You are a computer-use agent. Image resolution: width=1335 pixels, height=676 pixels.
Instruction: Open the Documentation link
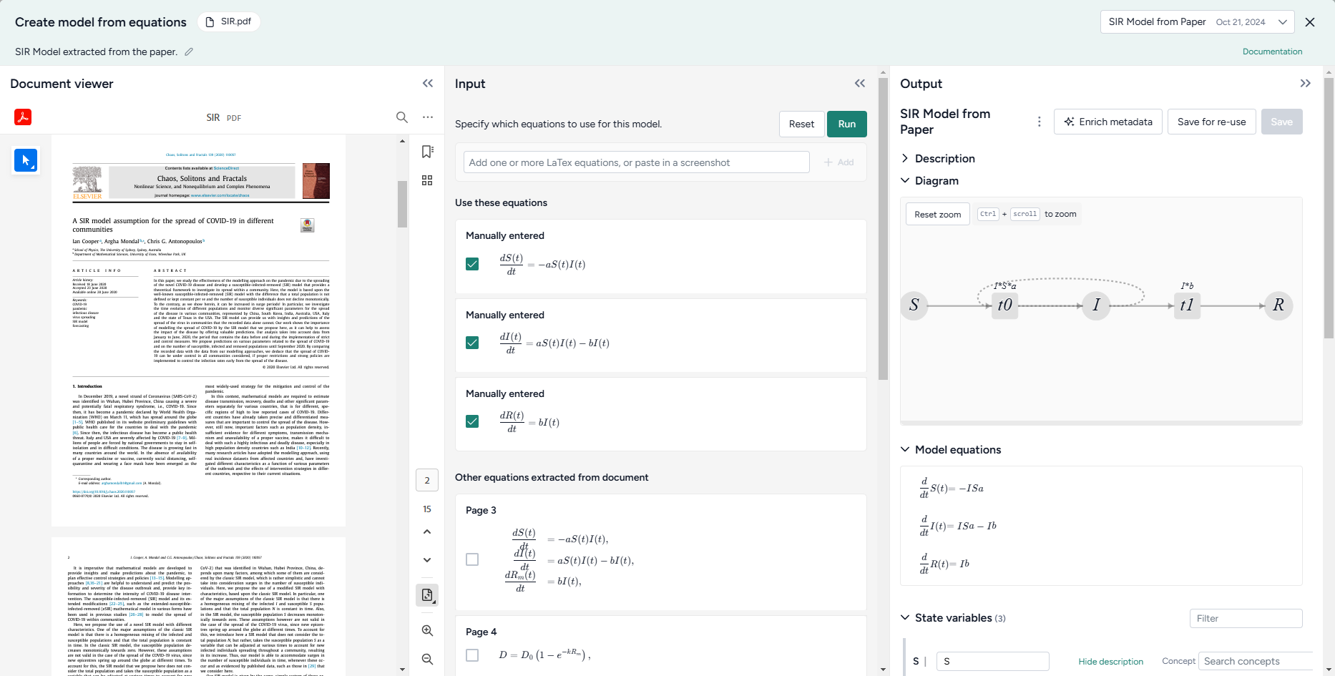coord(1272,52)
